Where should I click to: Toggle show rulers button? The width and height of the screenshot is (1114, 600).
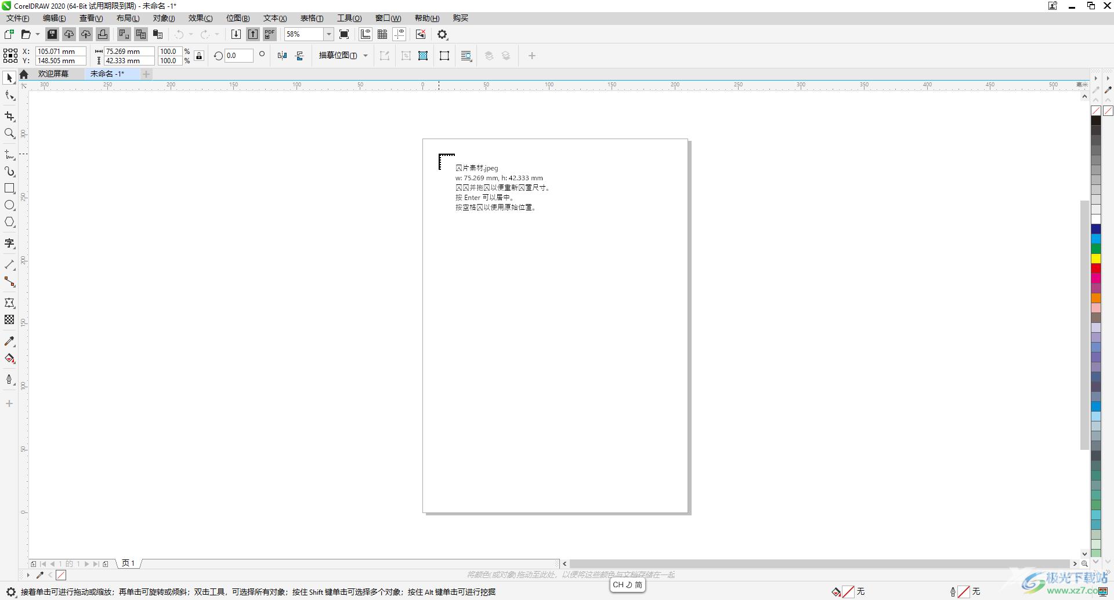(x=366, y=34)
